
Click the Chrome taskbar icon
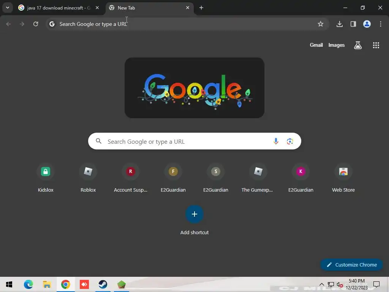[65, 284]
